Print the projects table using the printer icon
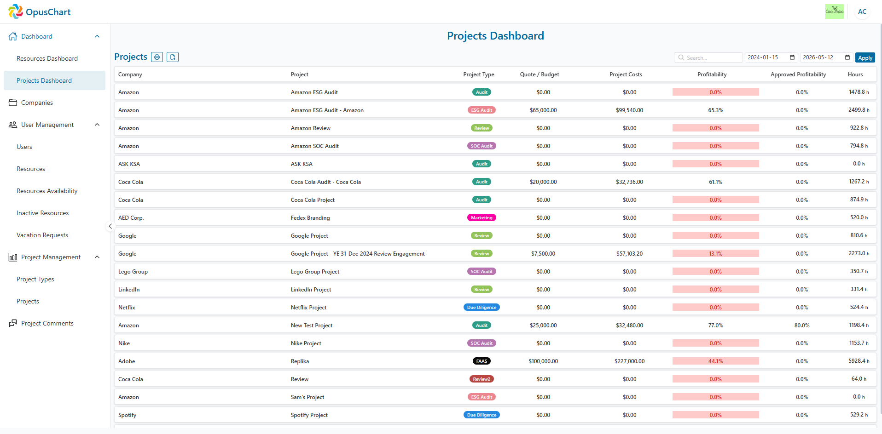 (x=157, y=57)
